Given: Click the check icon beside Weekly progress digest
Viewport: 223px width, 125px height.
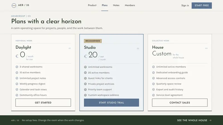Looking at the screenshot, I should (x=17, y=84).
